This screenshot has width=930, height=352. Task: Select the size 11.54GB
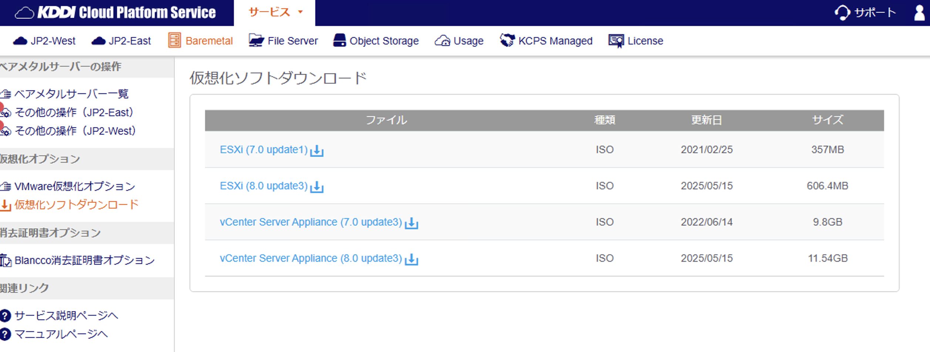point(828,258)
